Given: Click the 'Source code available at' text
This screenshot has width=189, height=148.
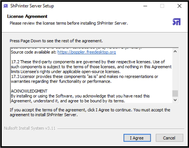Looking at the screenshot, I should pos(34,52).
